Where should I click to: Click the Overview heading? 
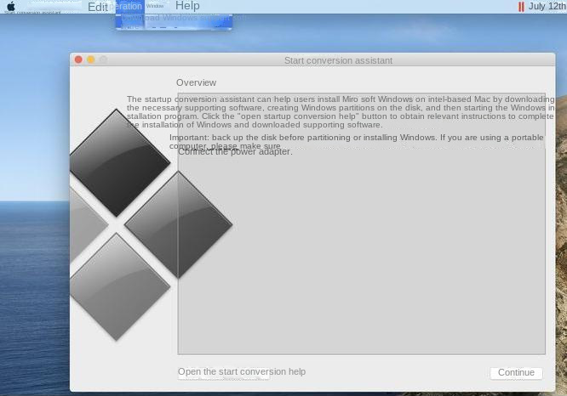[196, 82]
